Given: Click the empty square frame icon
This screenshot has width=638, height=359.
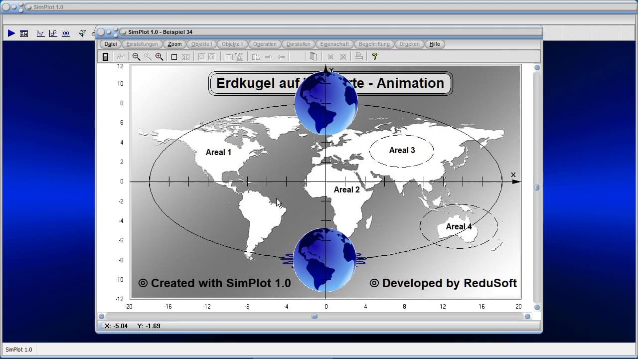Looking at the screenshot, I should point(174,57).
